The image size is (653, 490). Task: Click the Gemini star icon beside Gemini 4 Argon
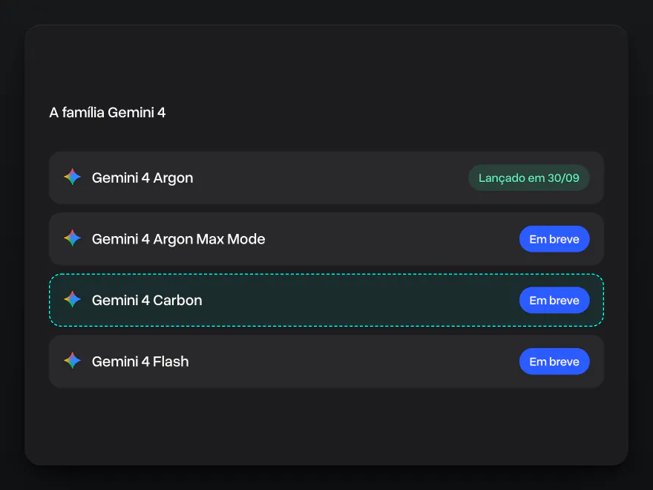[73, 177]
